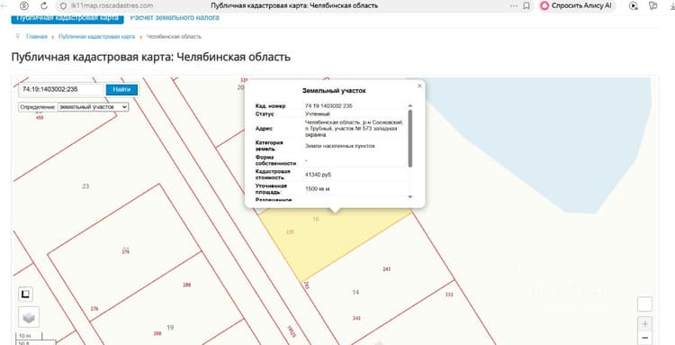Click parcel label 14 on the map
Viewport: 675px width, 345px height.
coord(355,293)
